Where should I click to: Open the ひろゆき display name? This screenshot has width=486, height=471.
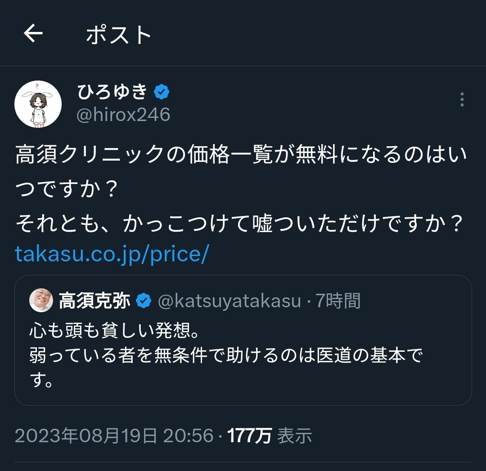tap(112, 92)
